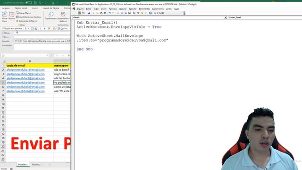Screen dimensions: 302x170
Task: Save project with VBA toolbar disk icon
Action: pyautogui.click(x=89, y=13)
